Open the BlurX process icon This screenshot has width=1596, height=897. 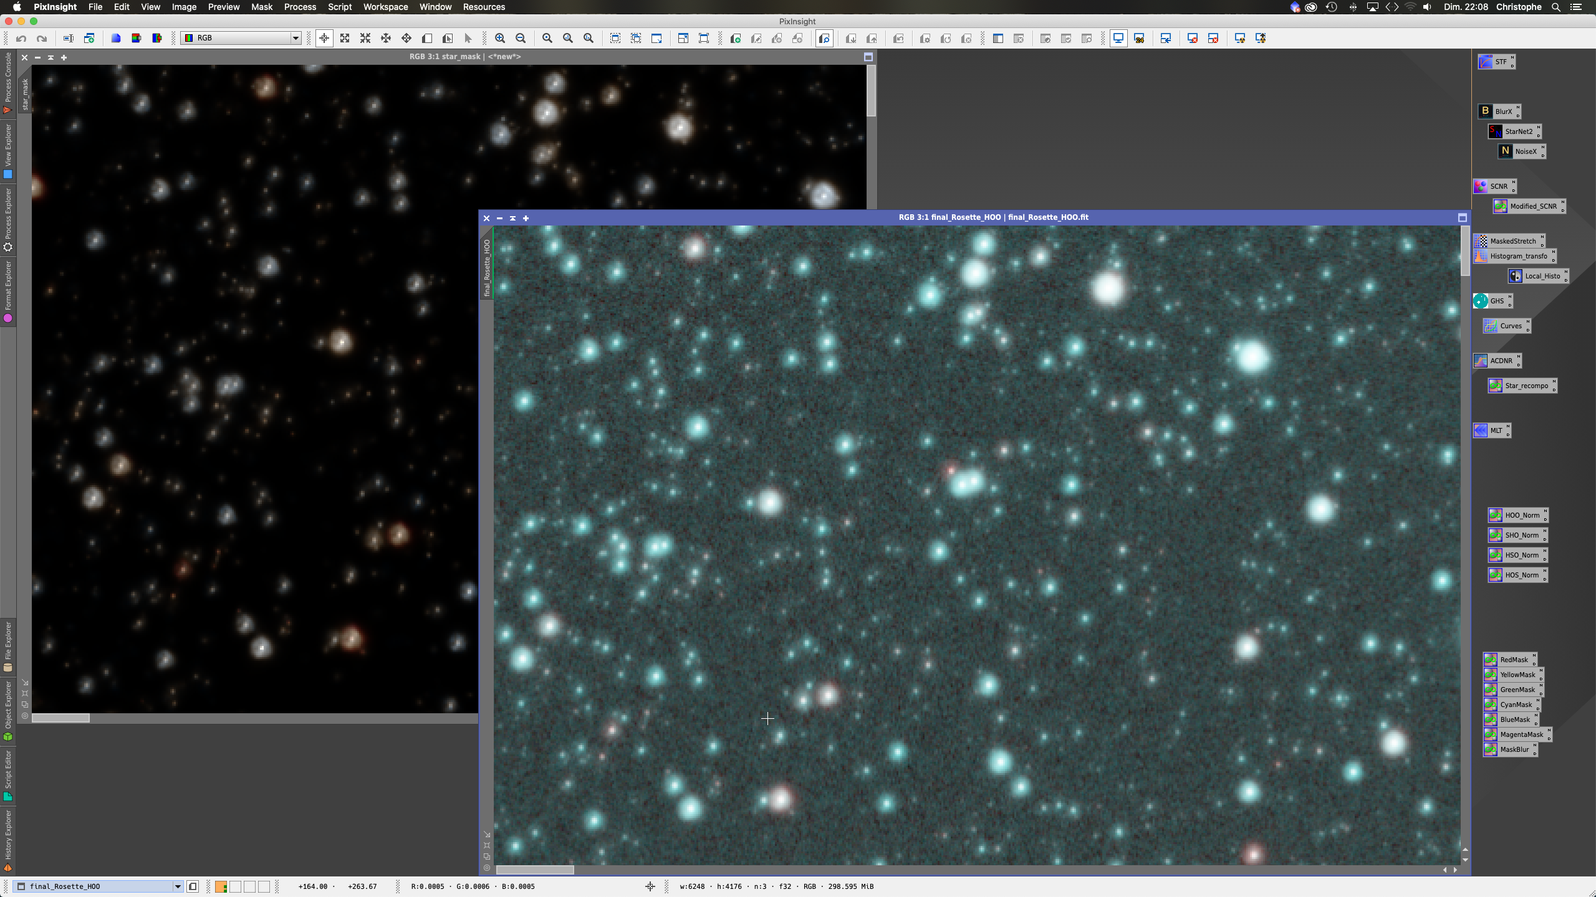coord(1498,112)
